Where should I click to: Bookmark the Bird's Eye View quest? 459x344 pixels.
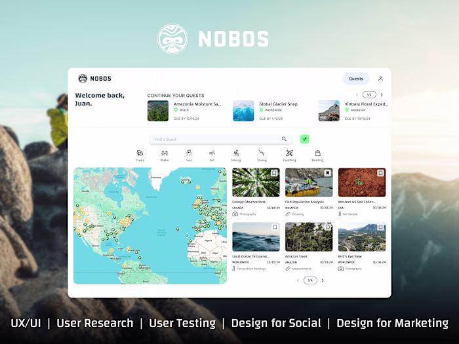(x=380, y=227)
